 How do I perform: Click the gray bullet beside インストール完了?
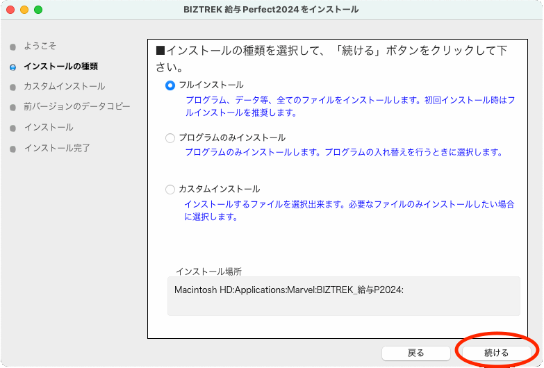point(13,149)
